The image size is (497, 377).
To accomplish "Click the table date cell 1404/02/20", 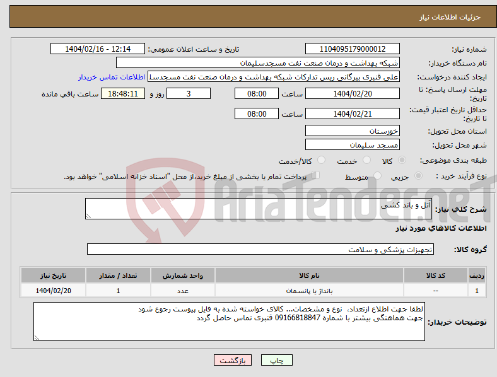I will (x=53, y=291).
